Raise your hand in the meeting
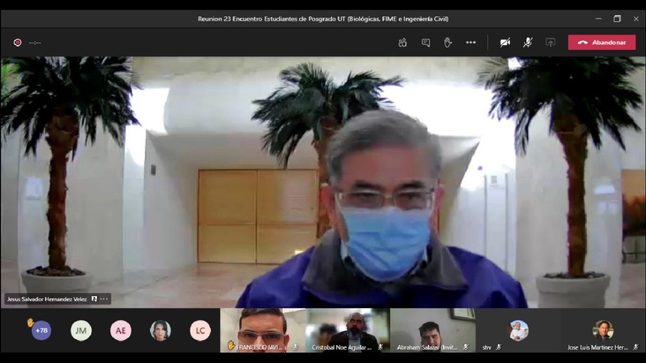 click(448, 43)
